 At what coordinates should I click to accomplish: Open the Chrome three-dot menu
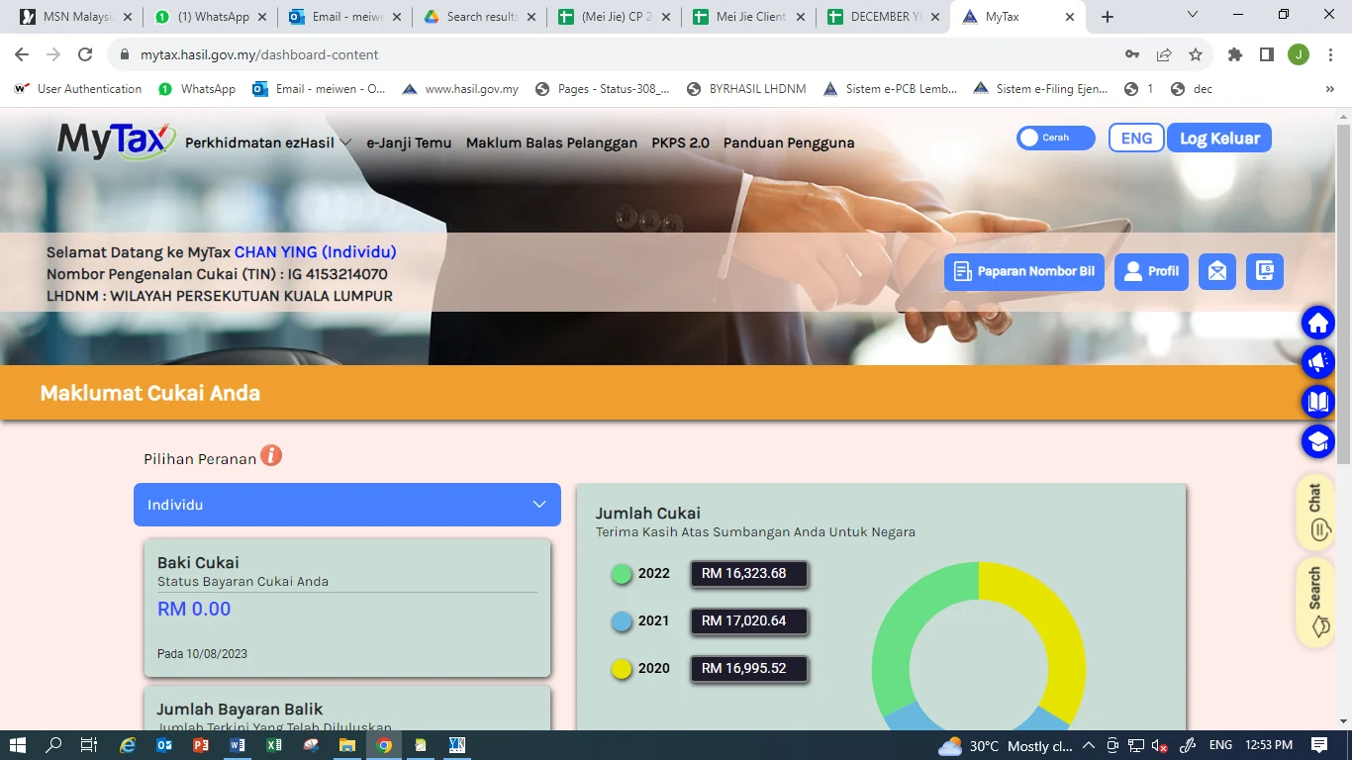coord(1329,54)
